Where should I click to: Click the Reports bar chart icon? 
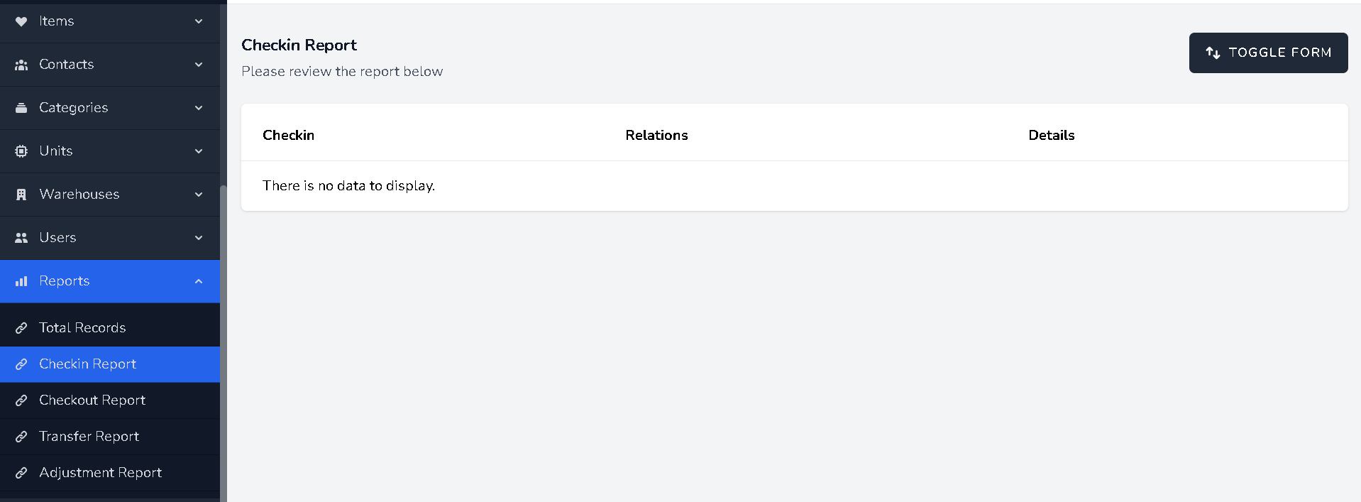pos(21,281)
